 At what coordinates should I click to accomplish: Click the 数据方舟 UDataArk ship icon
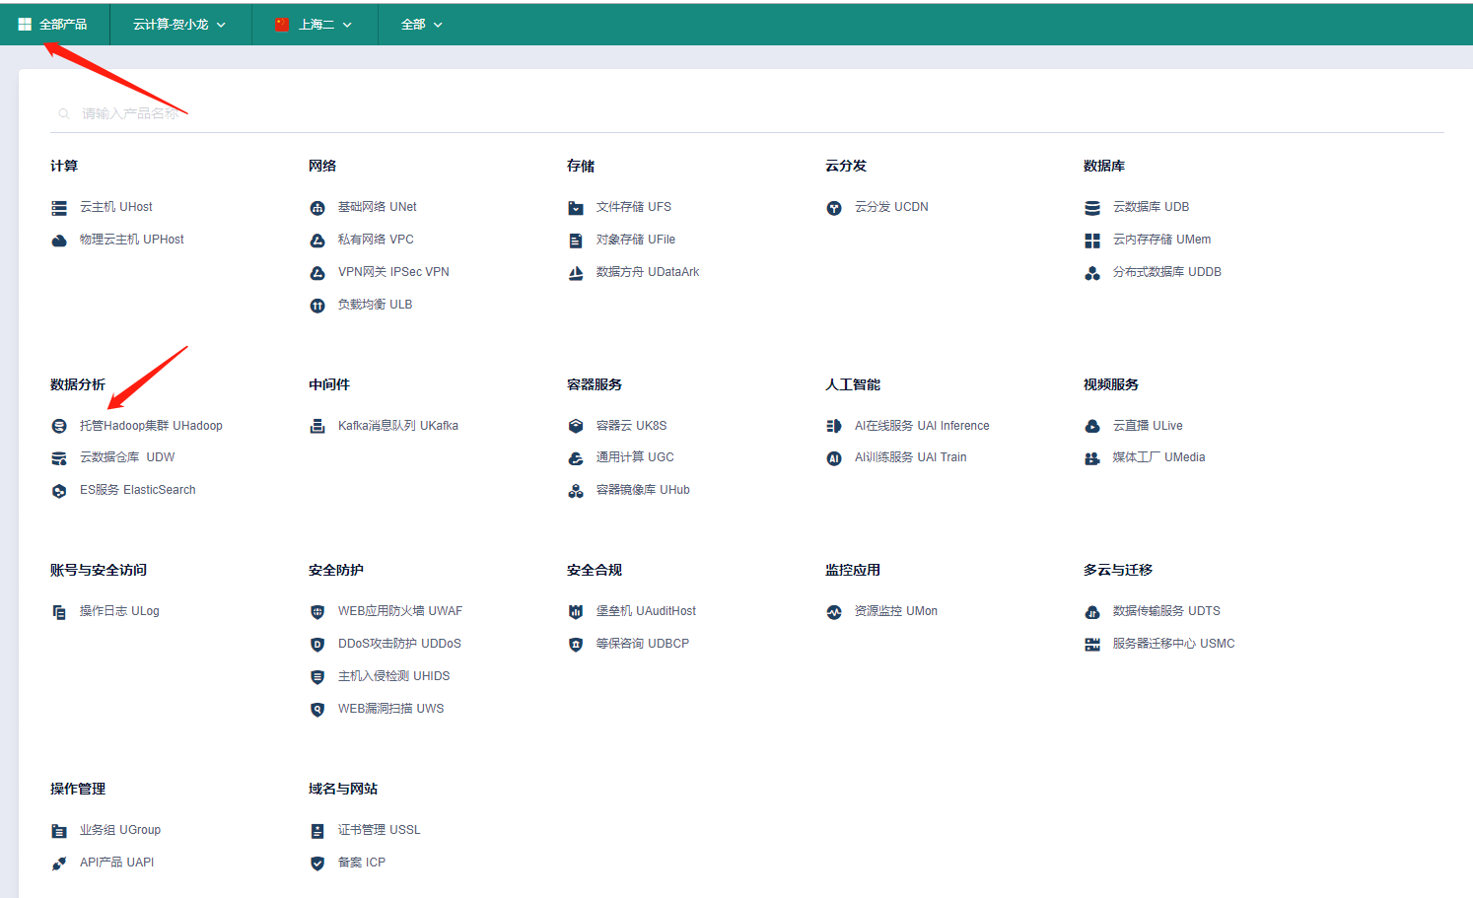pyautogui.click(x=576, y=273)
